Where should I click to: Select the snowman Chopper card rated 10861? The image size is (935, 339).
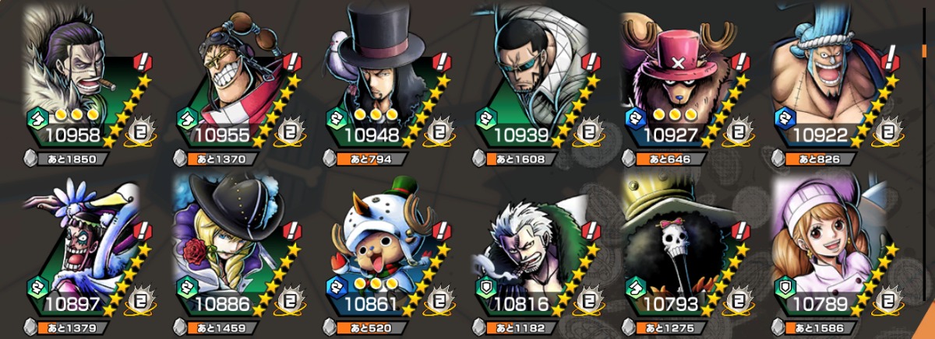[x=384, y=249]
